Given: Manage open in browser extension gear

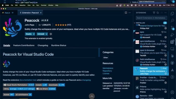Looking at the screenshot, I should [166, 56].
